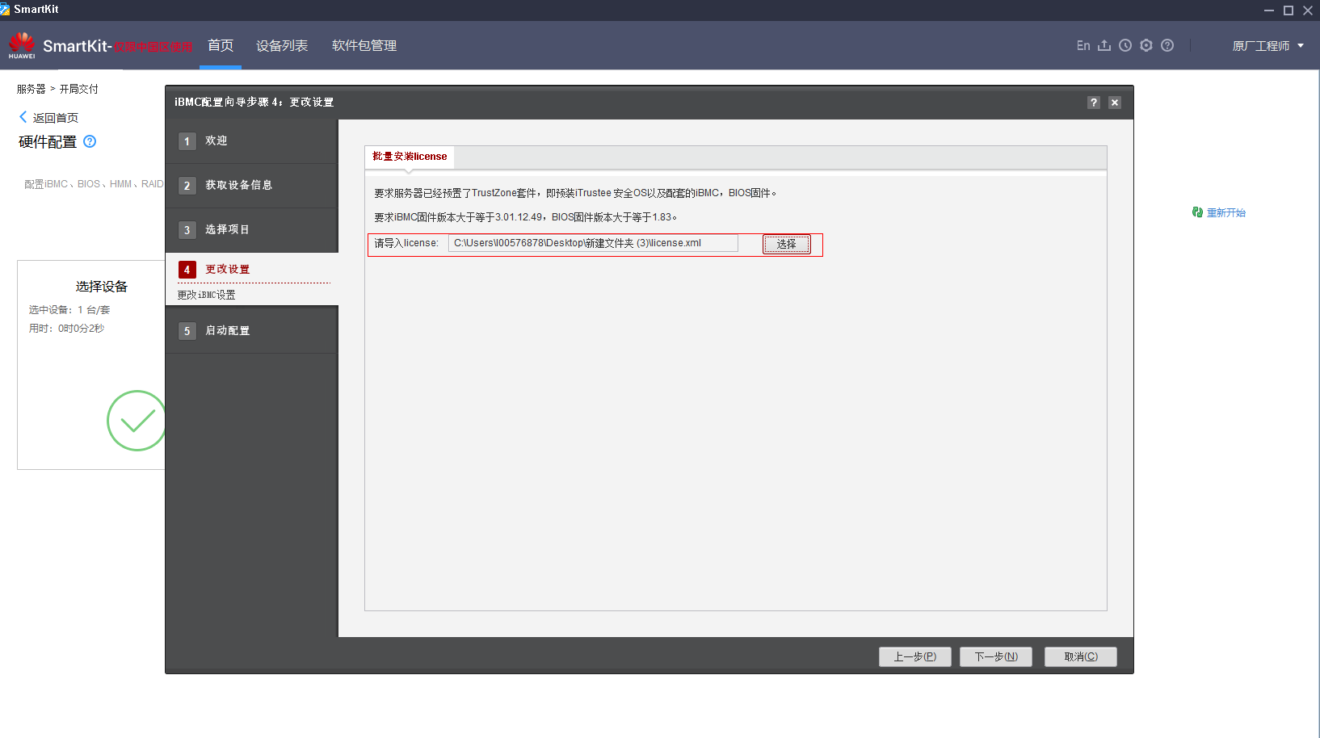Minimize the SmartKit window
This screenshot has height=738, width=1320.
click(x=1269, y=10)
